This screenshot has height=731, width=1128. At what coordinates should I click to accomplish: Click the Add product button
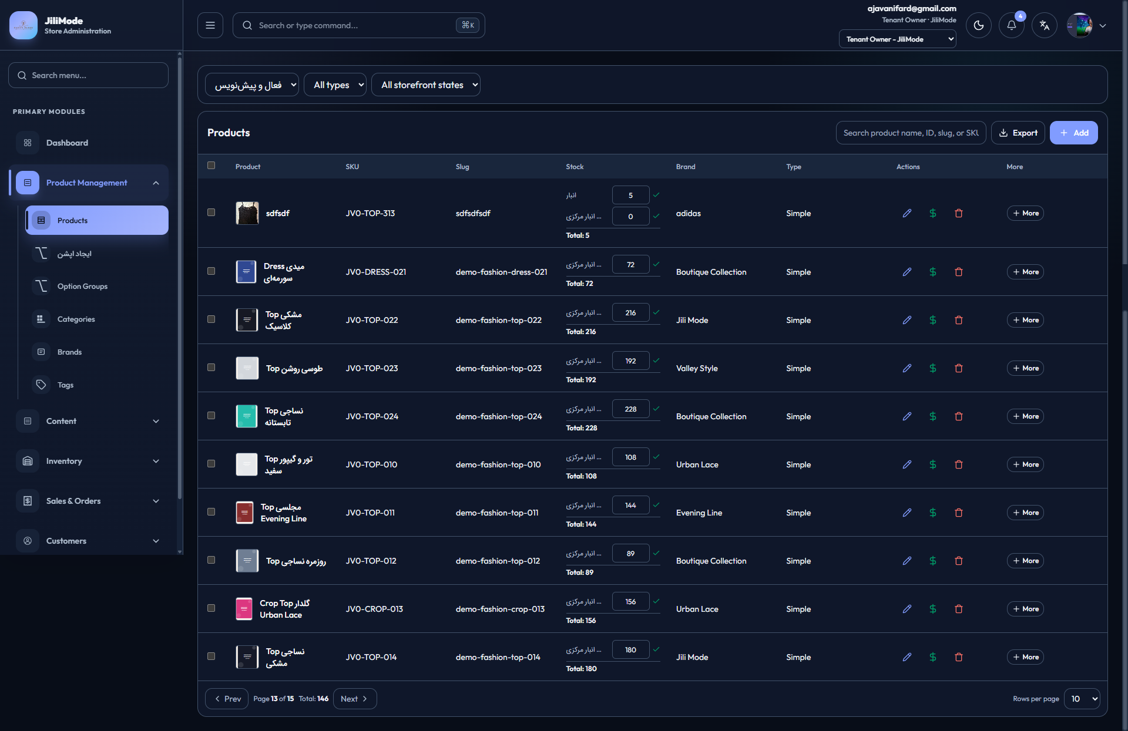(x=1074, y=133)
